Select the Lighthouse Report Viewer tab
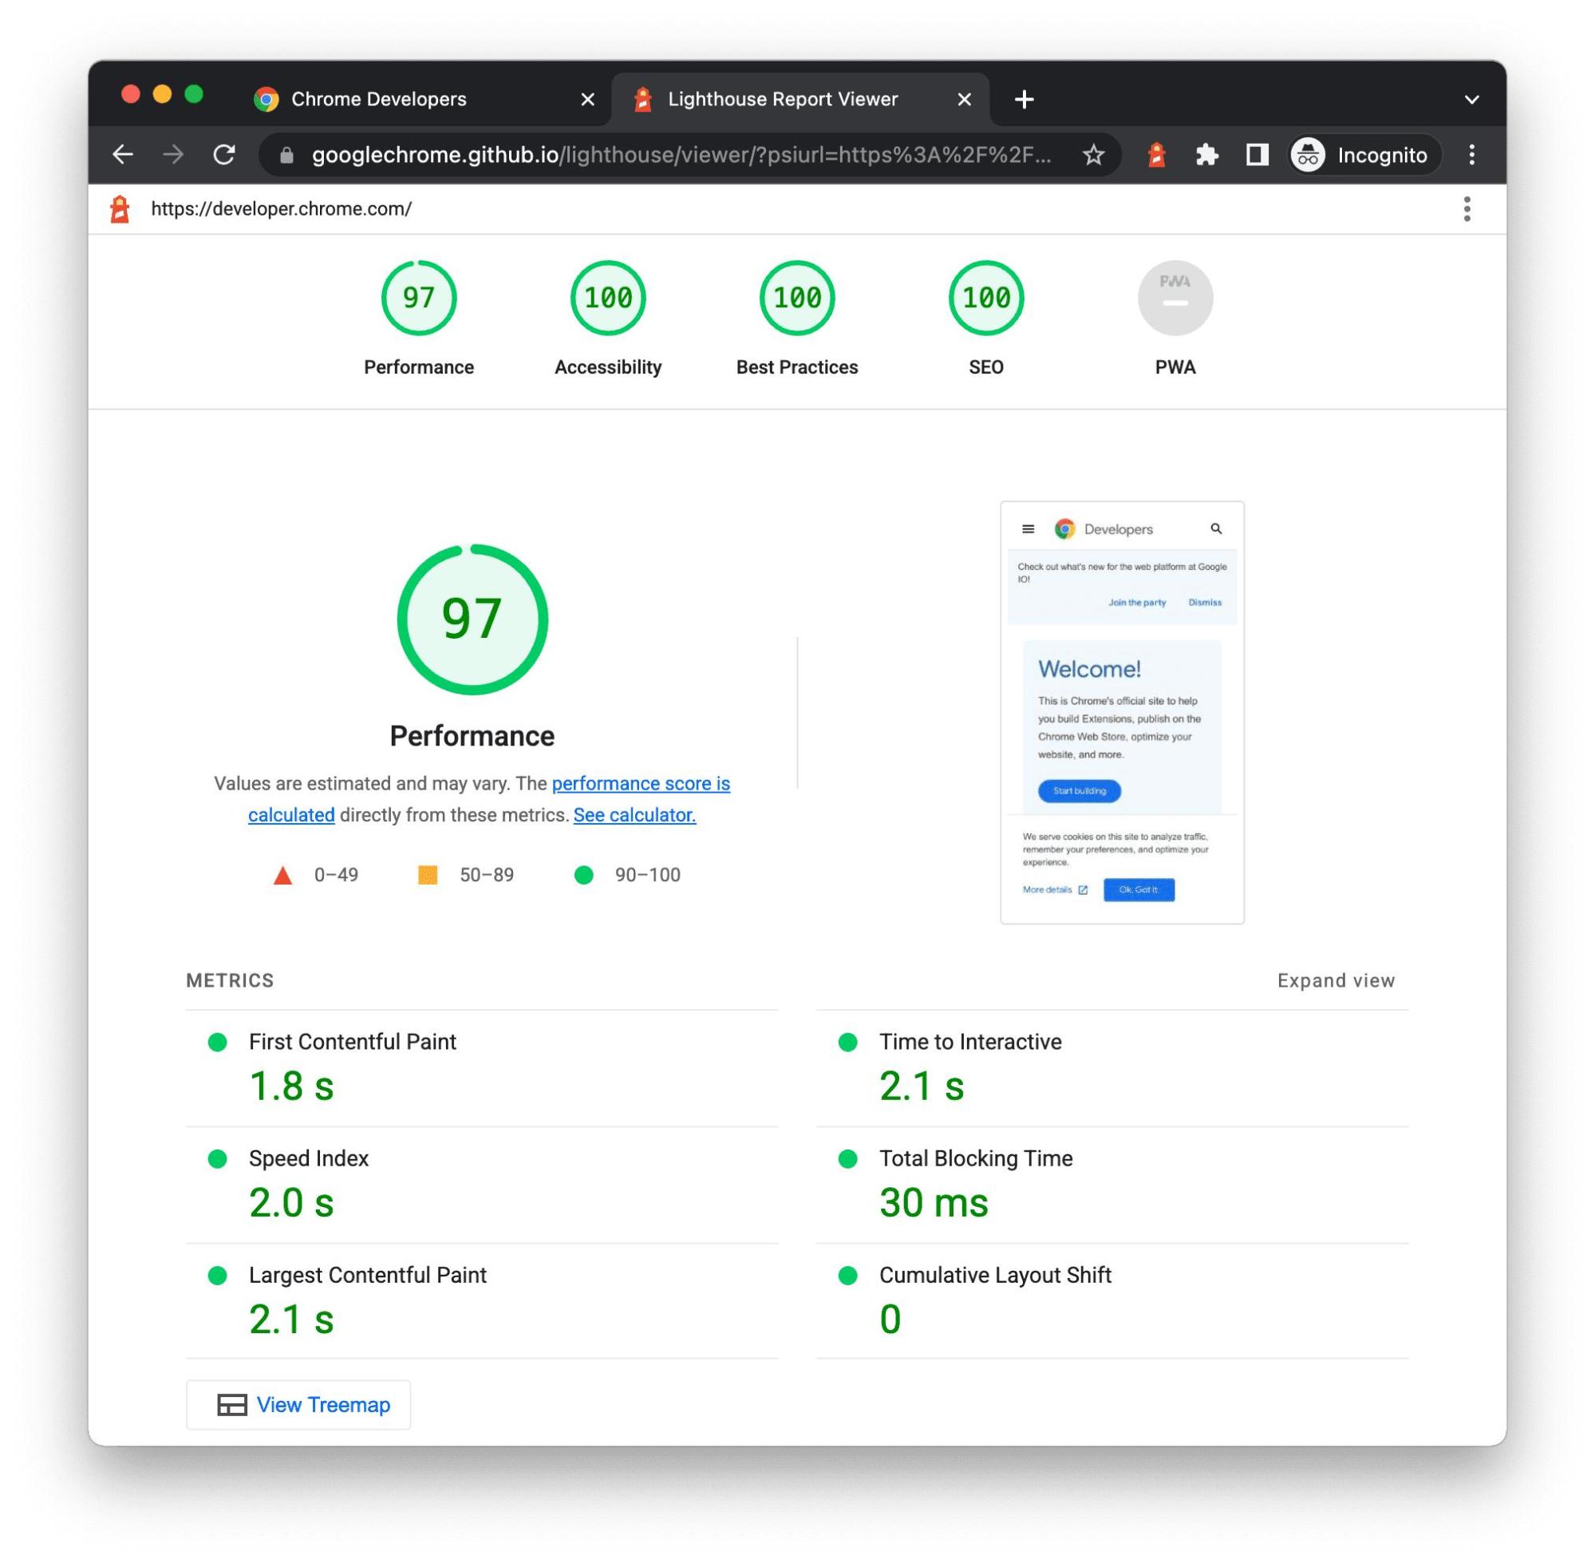 800,99
